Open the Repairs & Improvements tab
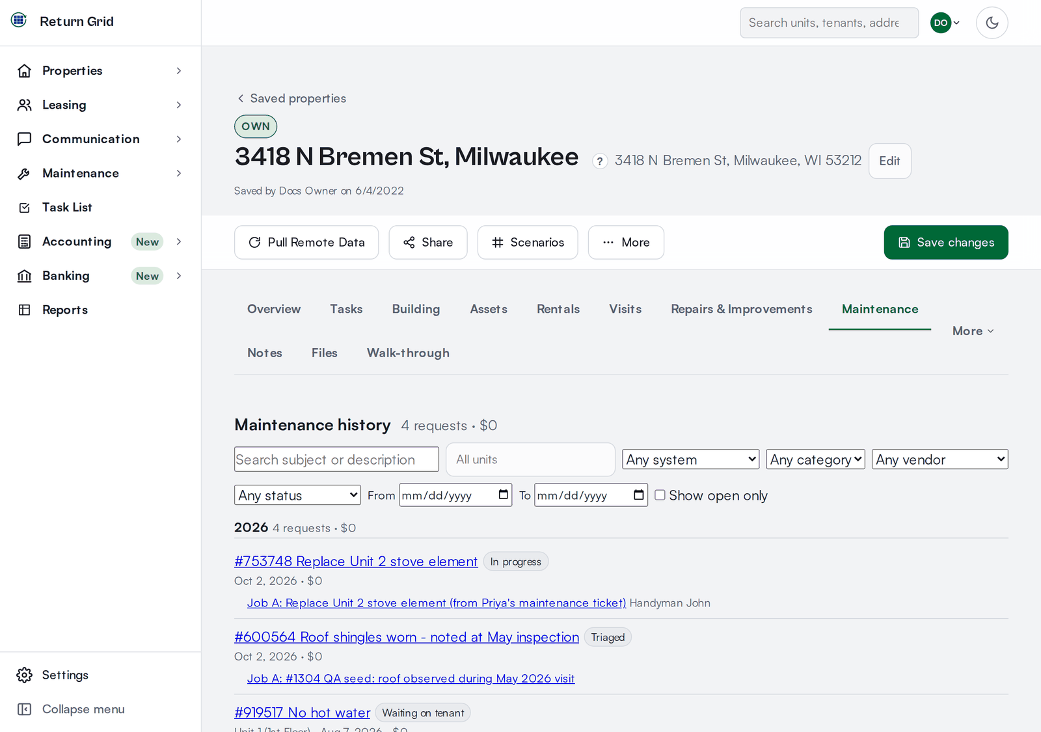This screenshot has height=732, width=1041. (x=742, y=309)
